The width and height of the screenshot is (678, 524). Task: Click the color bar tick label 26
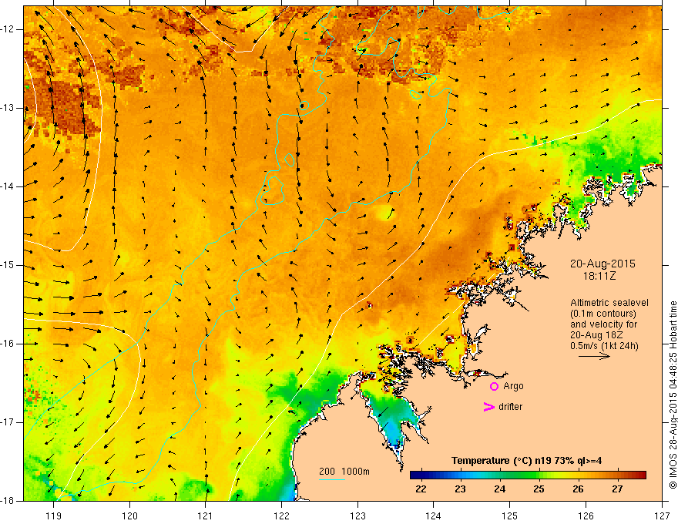[578, 489]
